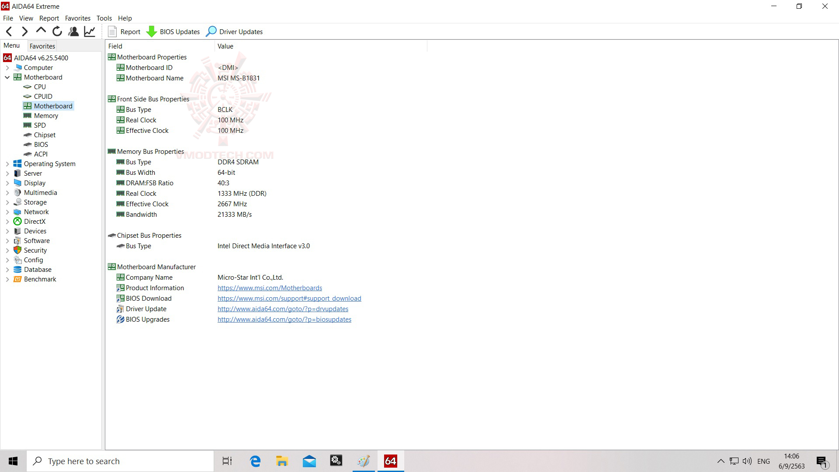839x472 pixels.
Task: Switch to the Favorites tab
Action: pyautogui.click(x=42, y=46)
